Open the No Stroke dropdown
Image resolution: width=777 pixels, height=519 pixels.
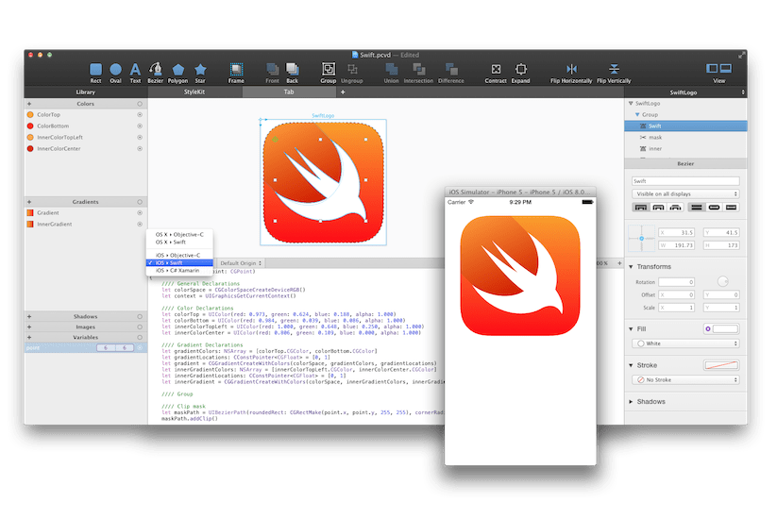[x=685, y=380]
